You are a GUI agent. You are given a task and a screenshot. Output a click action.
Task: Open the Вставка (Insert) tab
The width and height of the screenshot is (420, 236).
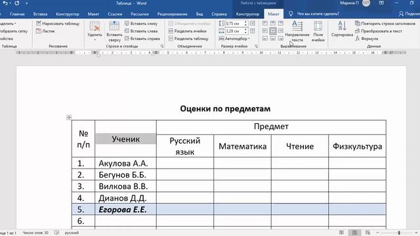[x=40, y=14]
